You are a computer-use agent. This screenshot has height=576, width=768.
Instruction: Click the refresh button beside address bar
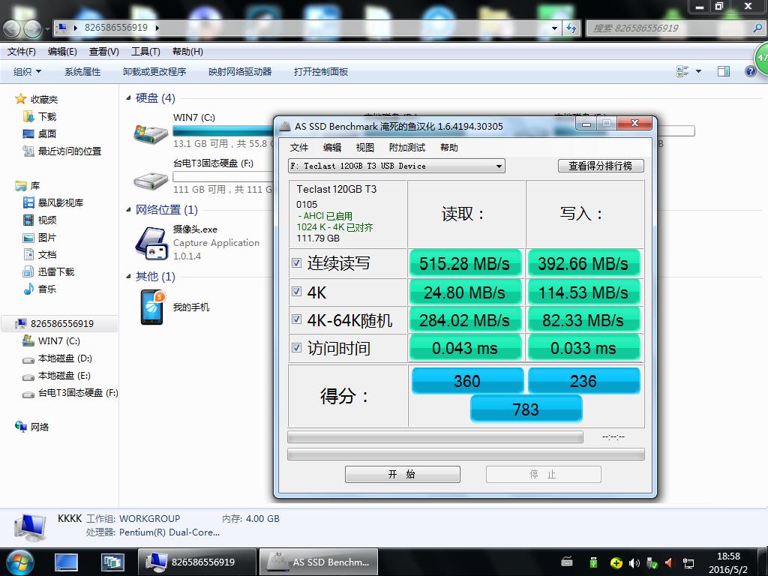pos(571,28)
